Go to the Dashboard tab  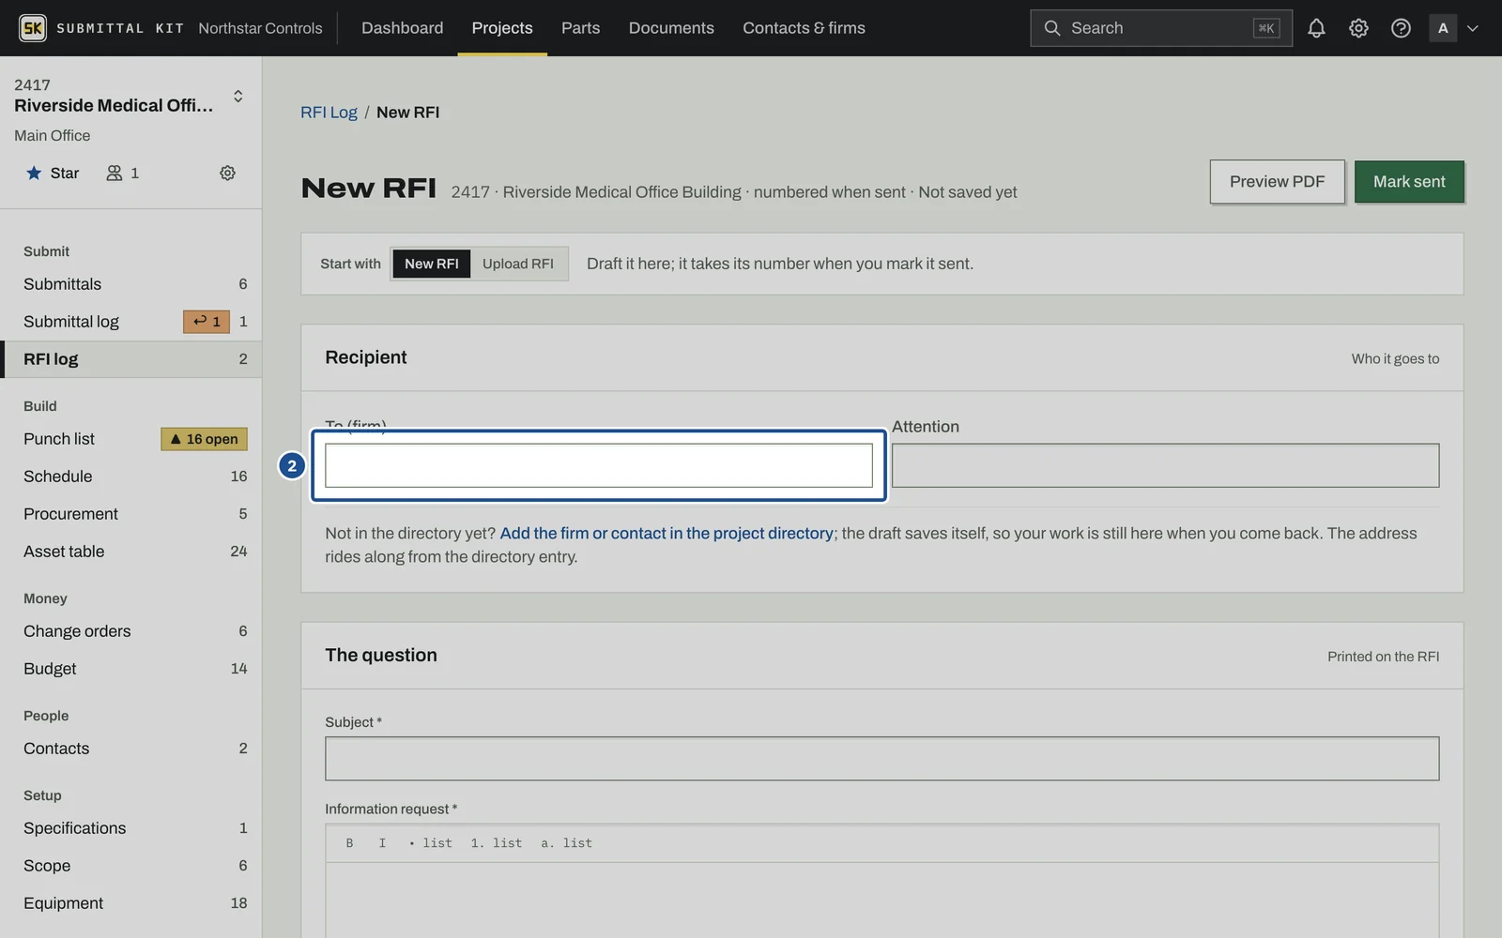click(x=402, y=28)
